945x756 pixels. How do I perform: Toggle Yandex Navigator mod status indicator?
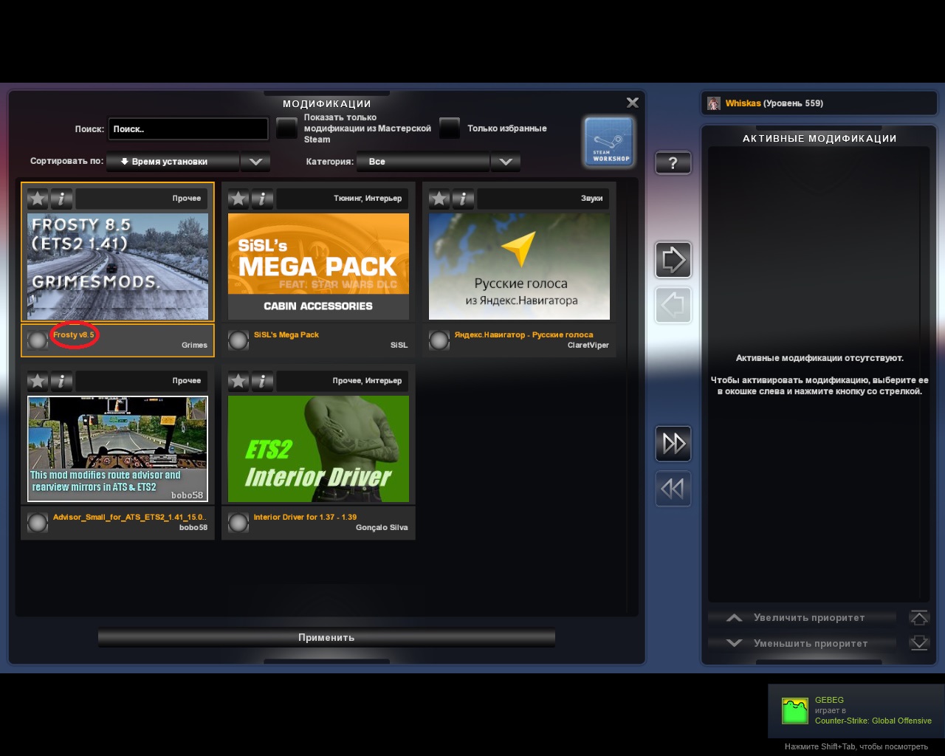439,340
